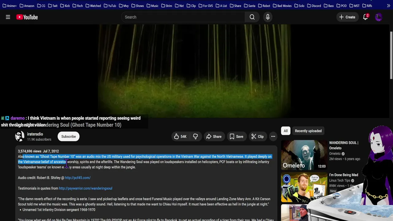Viewport: 393px width, 221px height.
Task: Open the Robot bookmark folder
Action: 264,6
